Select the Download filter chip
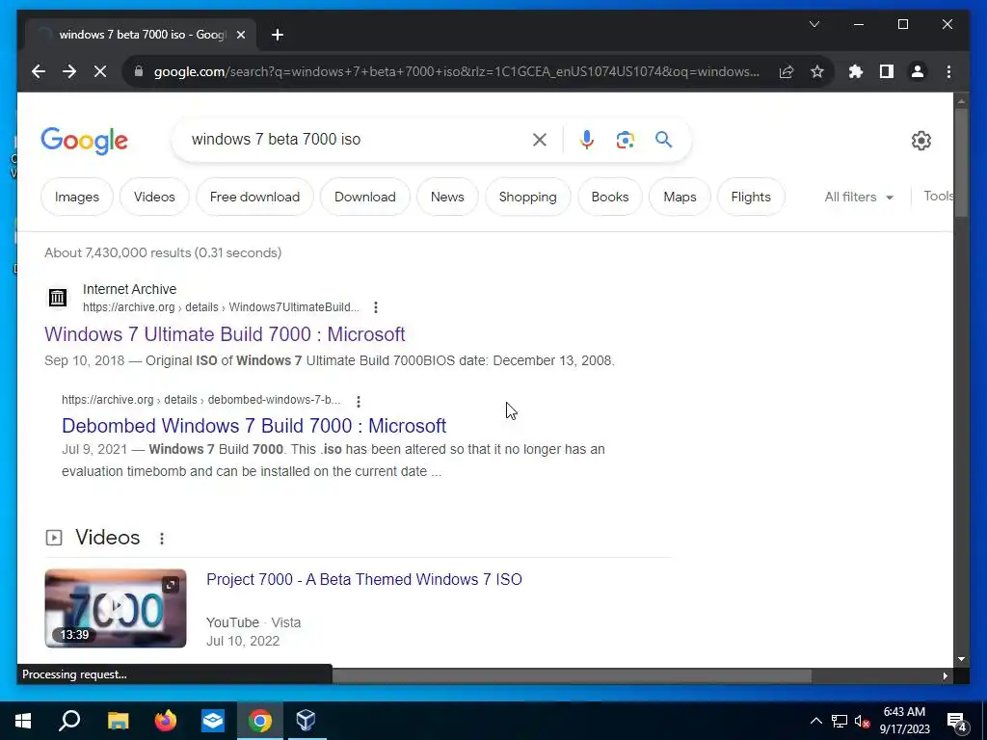This screenshot has width=987, height=740. point(365,197)
